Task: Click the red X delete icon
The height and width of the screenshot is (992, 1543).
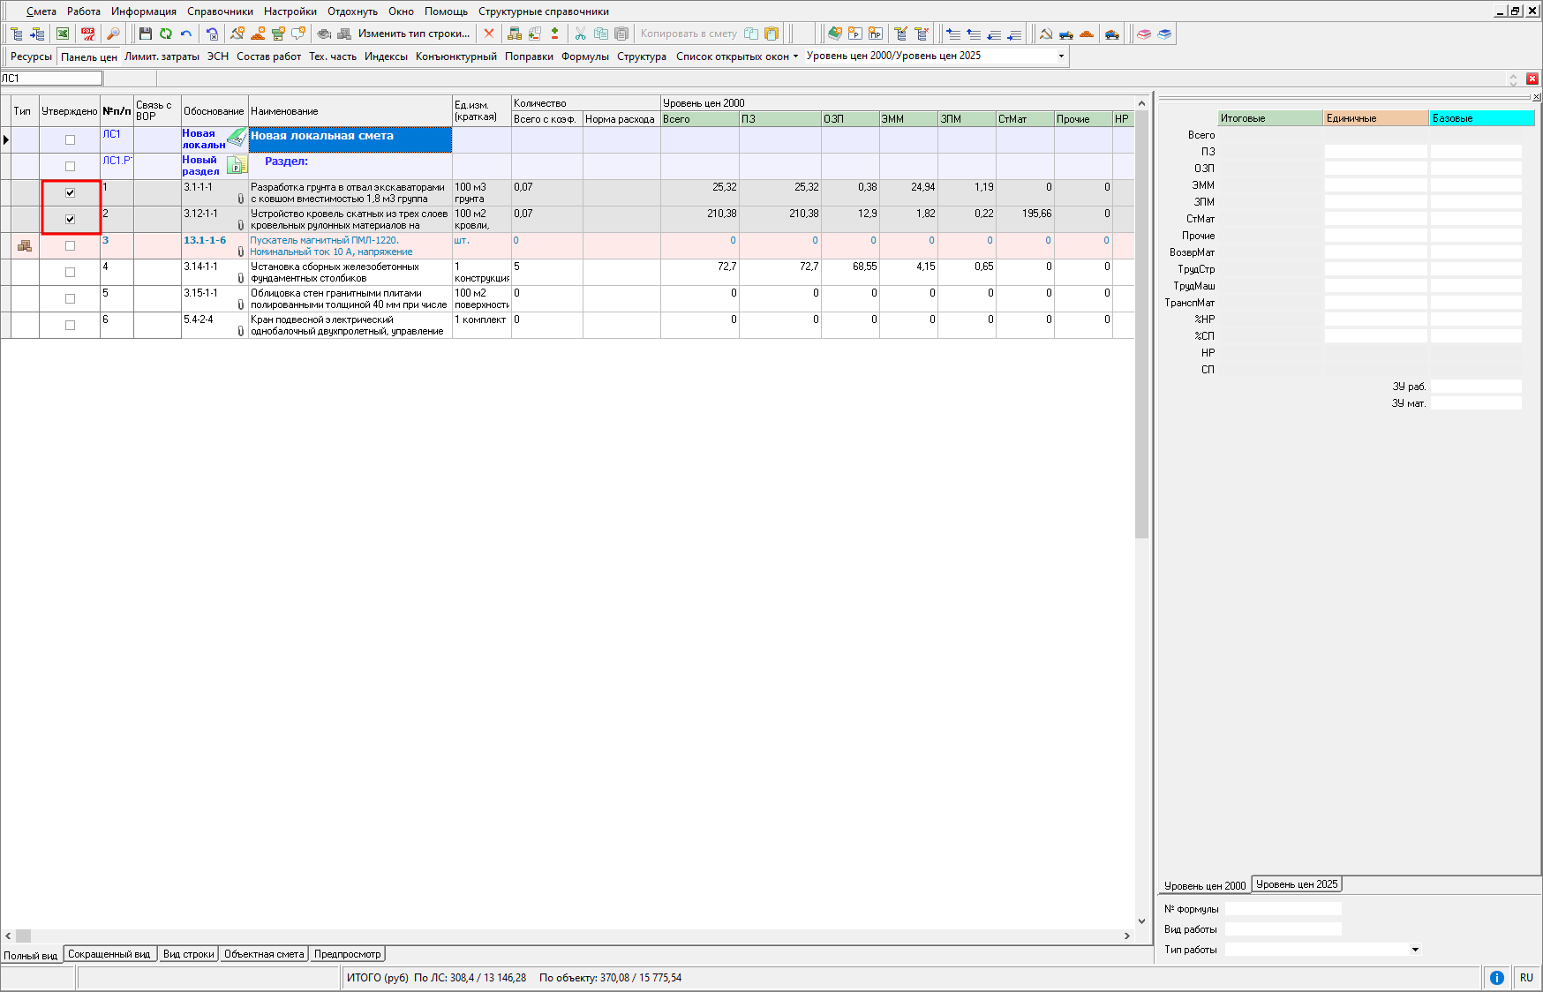Action: click(489, 34)
